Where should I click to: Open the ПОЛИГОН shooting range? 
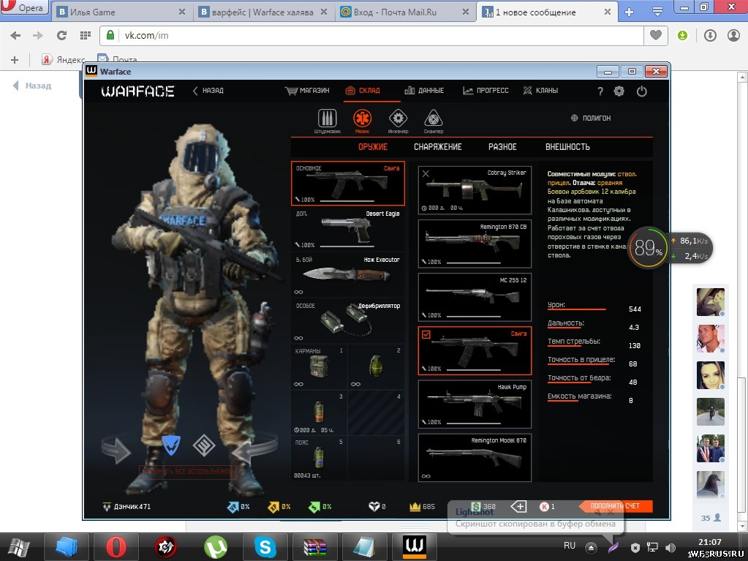(x=591, y=118)
